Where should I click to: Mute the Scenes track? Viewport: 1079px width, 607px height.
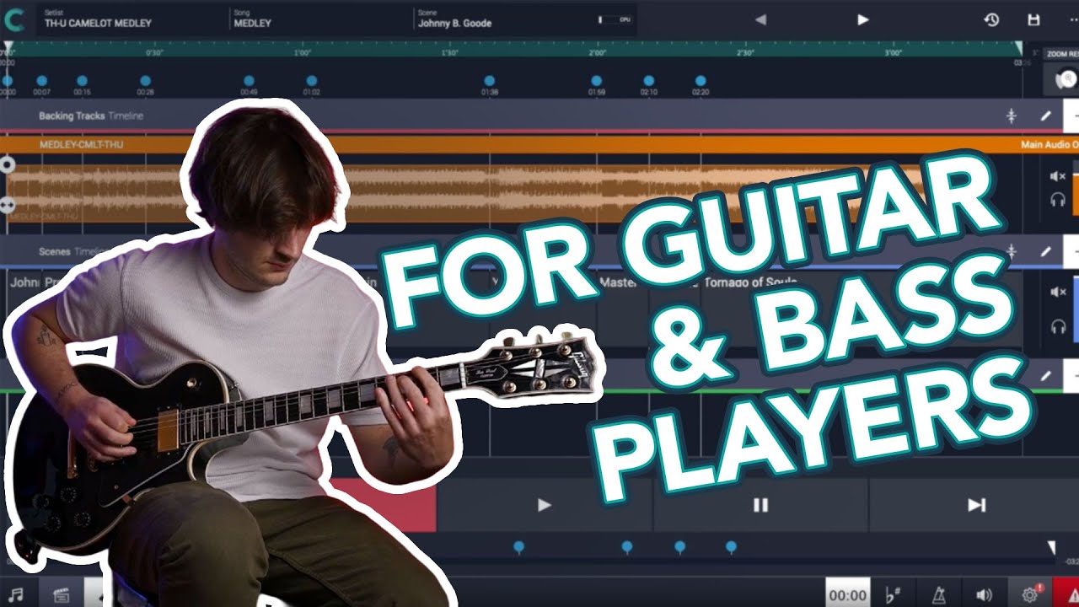point(1058,292)
